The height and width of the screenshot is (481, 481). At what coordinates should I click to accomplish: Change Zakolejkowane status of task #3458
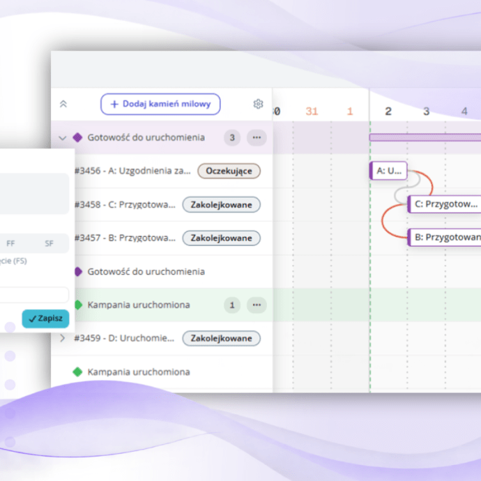(221, 205)
